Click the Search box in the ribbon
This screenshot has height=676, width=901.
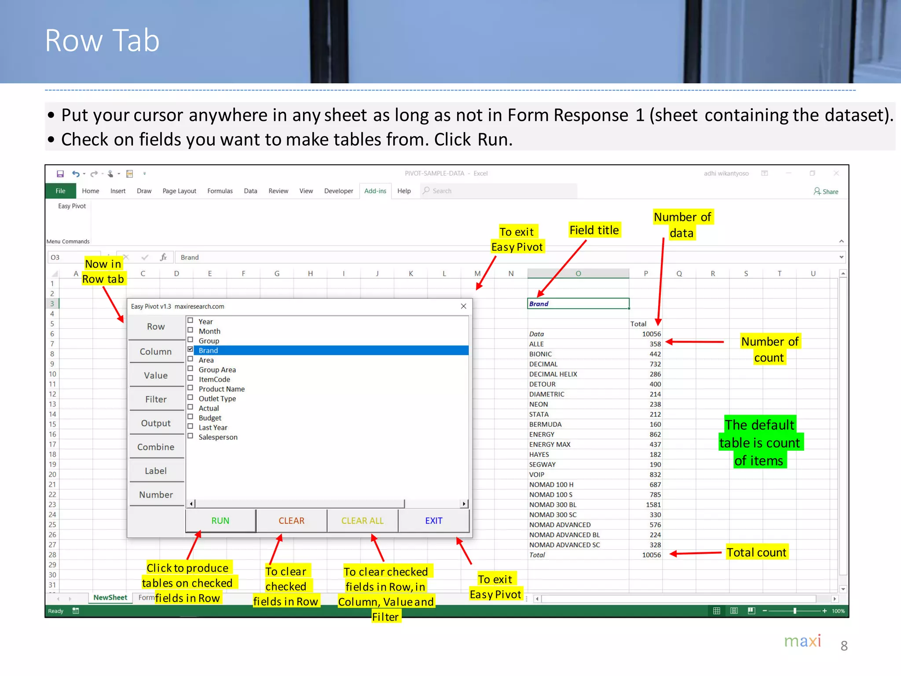pos(498,191)
